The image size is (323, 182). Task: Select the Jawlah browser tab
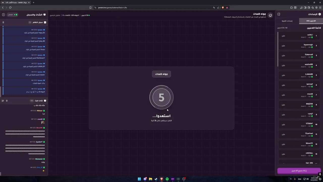(x=16, y=3)
